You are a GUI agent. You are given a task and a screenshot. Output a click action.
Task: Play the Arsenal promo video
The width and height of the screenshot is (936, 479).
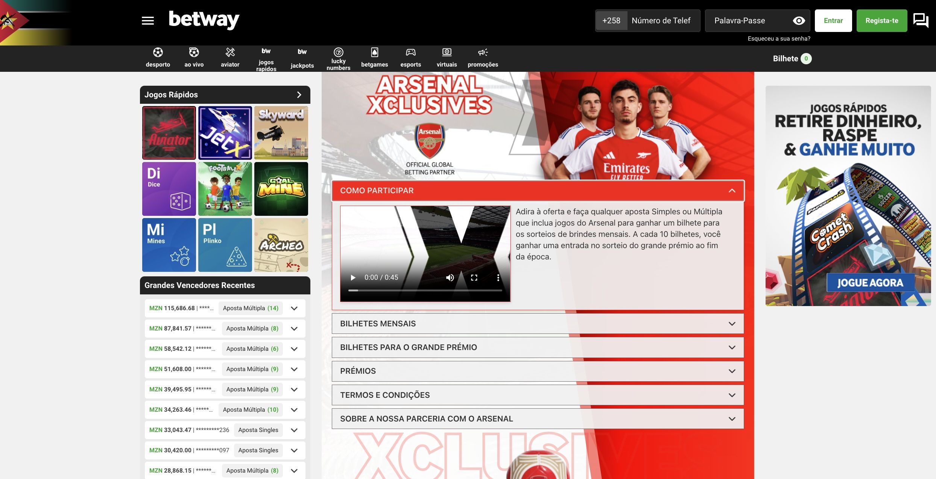[353, 277]
